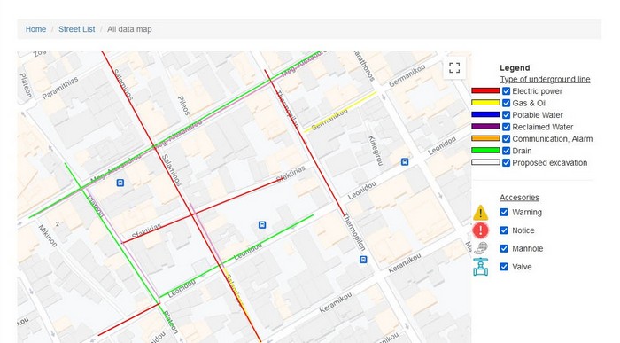Toggle the Proposed excavation checkbox
Viewport: 620px width, 343px height.
coord(506,162)
